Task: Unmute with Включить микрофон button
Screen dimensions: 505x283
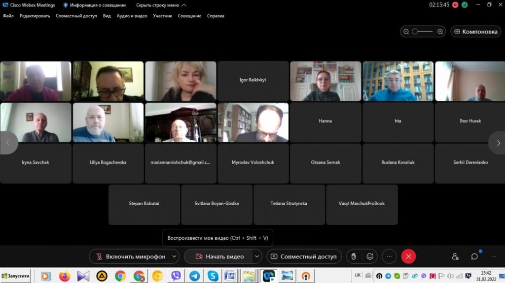Action: click(x=129, y=256)
